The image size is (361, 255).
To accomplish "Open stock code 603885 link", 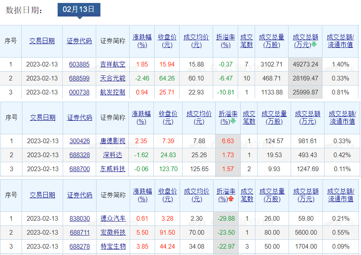I will pyautogui.click(x=79, y=64).
